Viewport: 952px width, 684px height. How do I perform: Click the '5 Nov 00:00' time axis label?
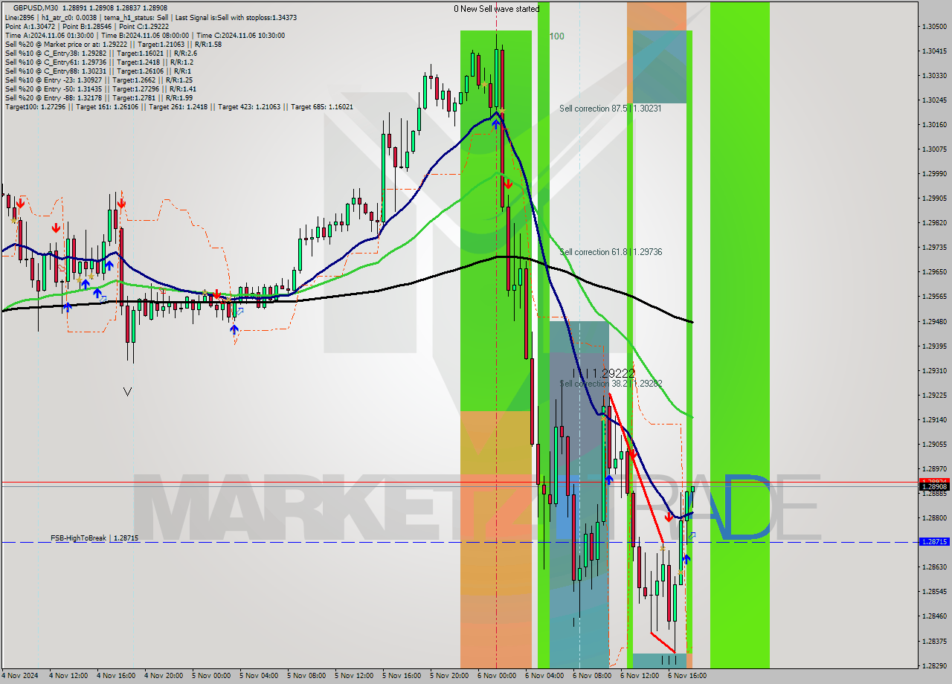pyautogui.click(x=211, y=676)
